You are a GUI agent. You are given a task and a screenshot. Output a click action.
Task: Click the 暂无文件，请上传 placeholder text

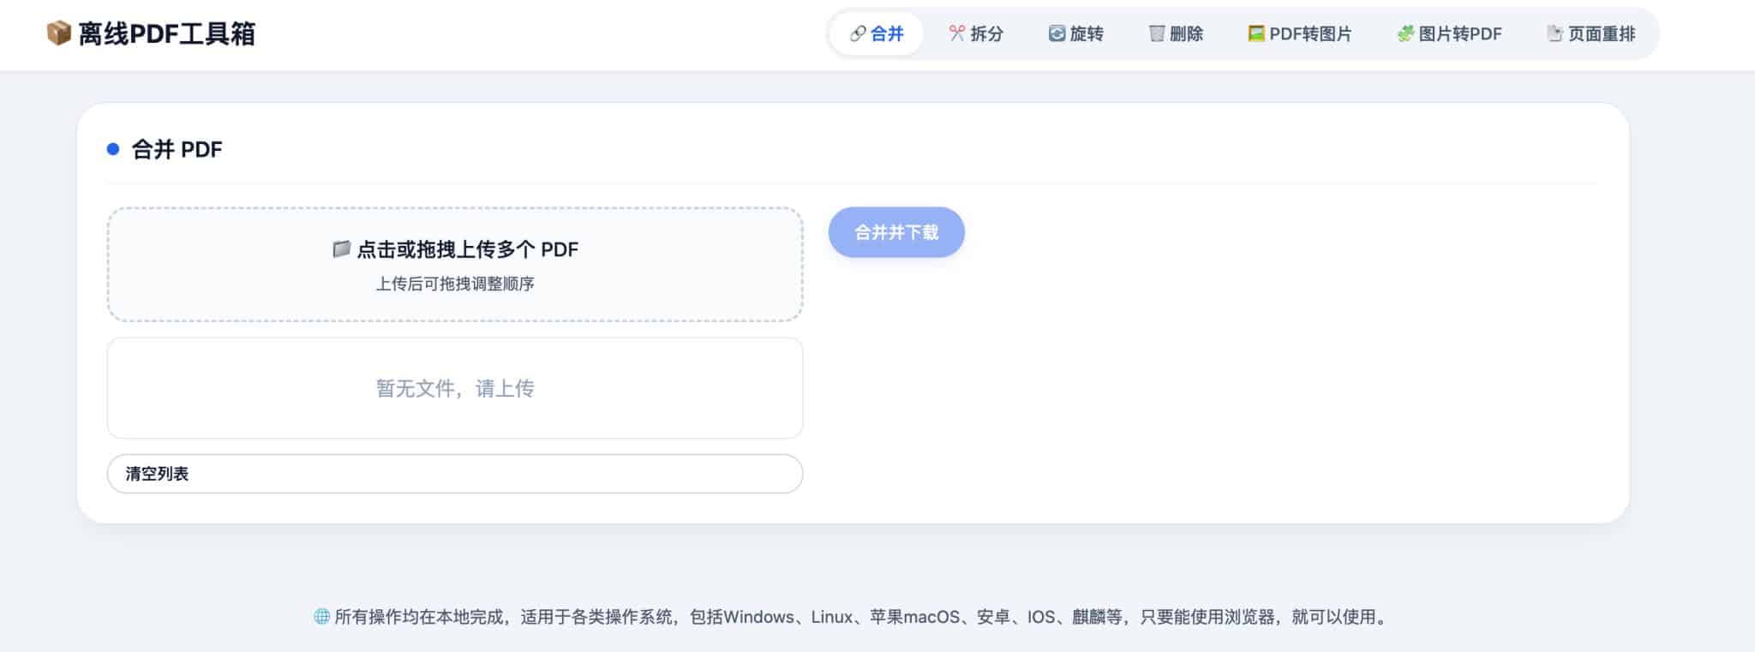[455, 388]
